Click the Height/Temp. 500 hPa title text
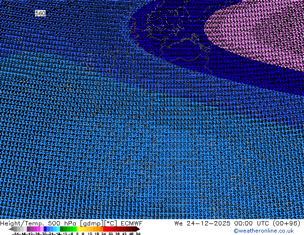The height and width of the screenshot is (235, 304). coord(39,223)
